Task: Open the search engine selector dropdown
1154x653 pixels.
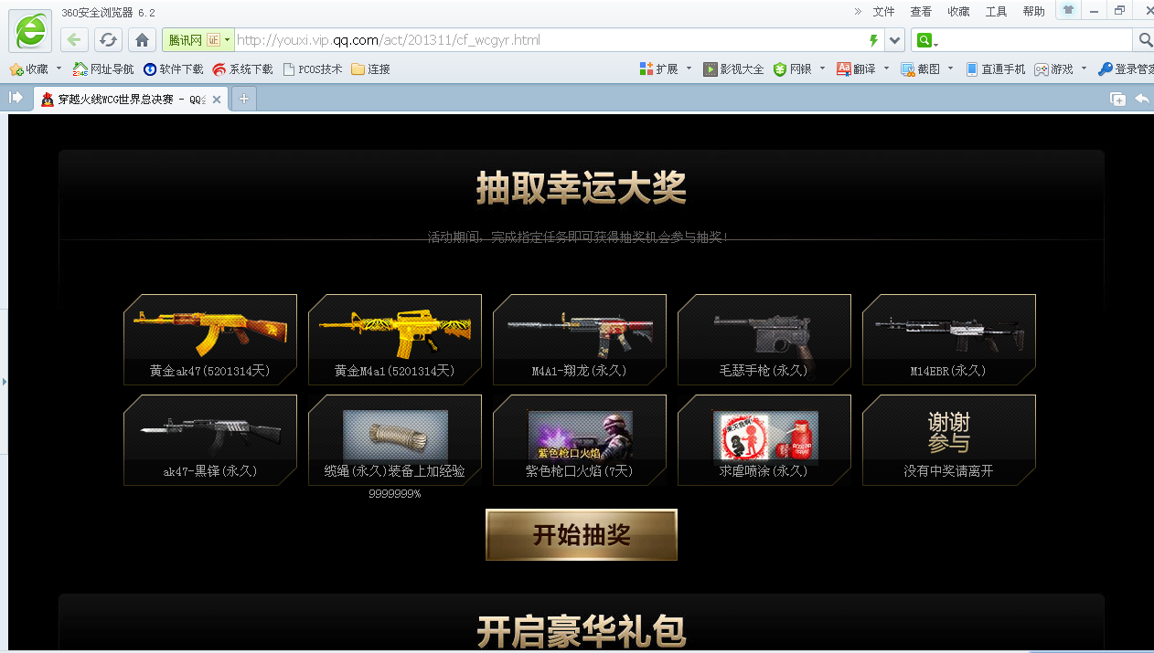Action: (x=928, y=40)
